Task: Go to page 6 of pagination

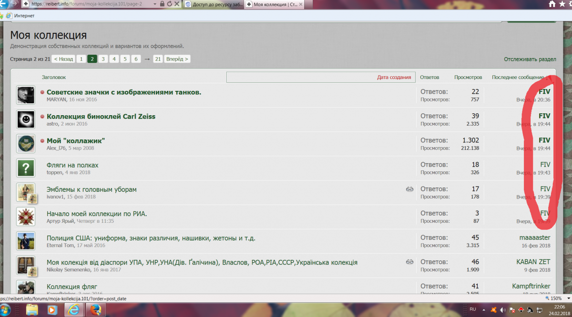Action: pos(136,59)
